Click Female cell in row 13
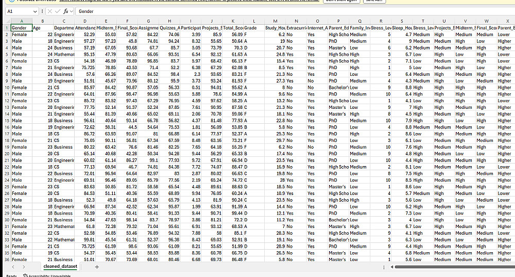Viewport: 515px width, 277px height. click(x=21, y=107)
